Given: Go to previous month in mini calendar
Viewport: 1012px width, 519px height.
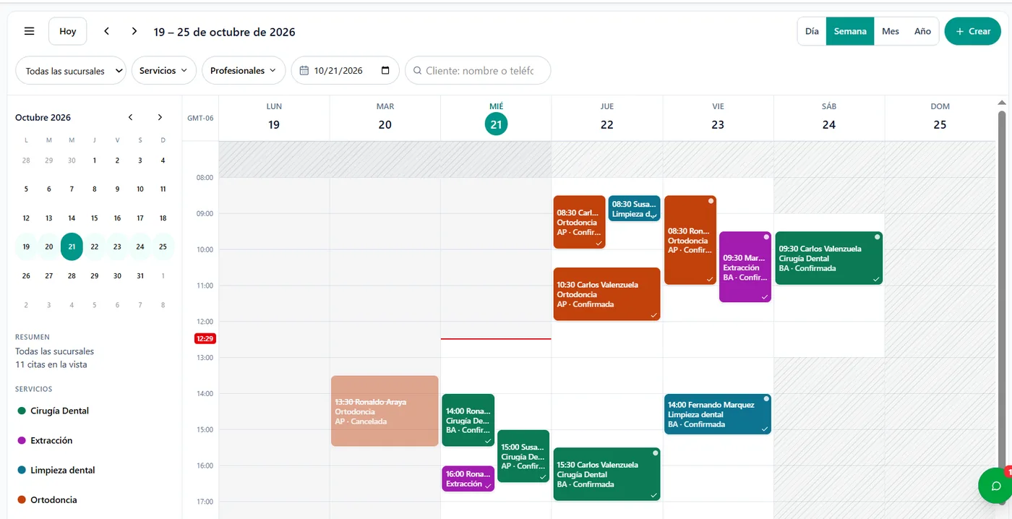Looking at the screenshot, I should [131, 117].
